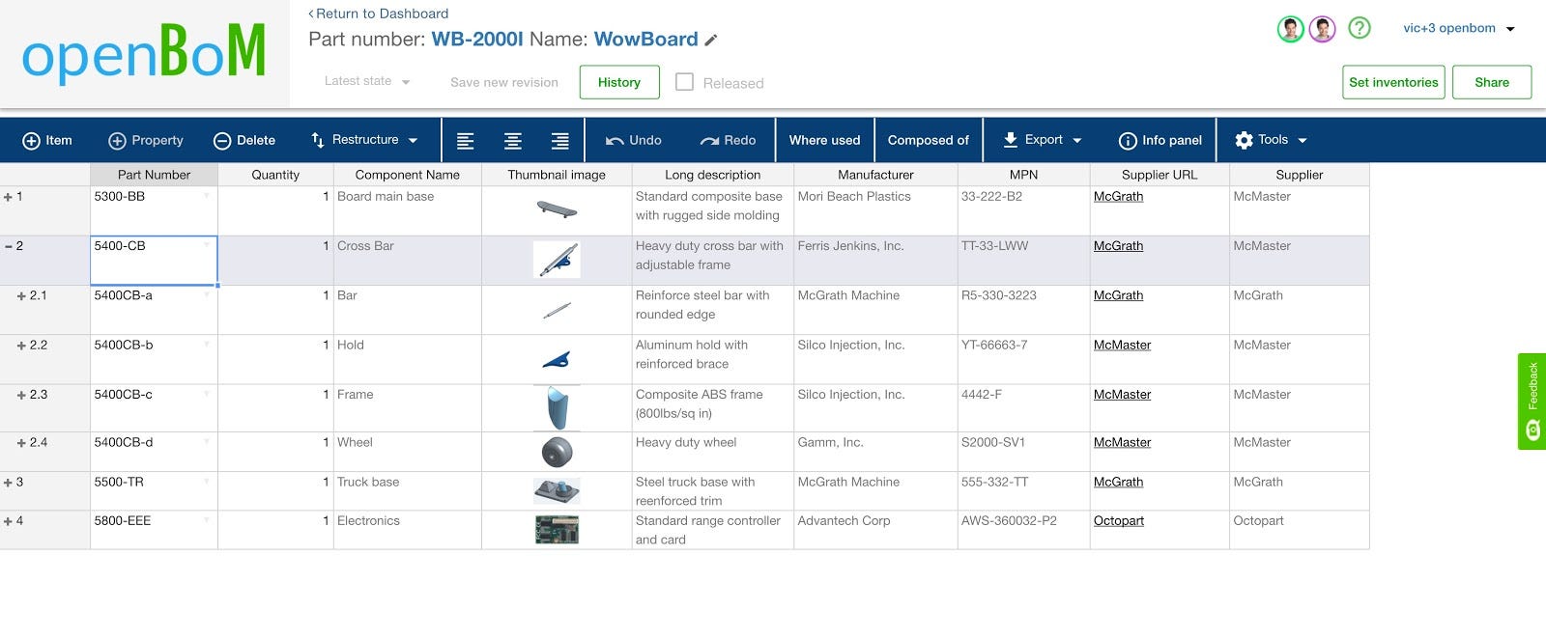The image size is (1546, 638).
Task: Open McMaster link for 5400CB-b row
Action: point(1122,345)
